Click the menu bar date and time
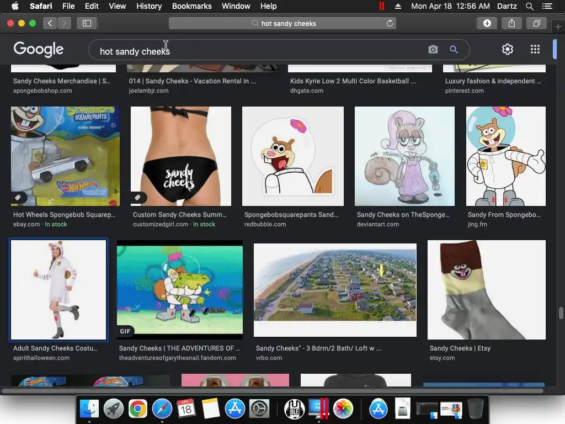Viewport: 565px width, 424px height. [450, 6]
